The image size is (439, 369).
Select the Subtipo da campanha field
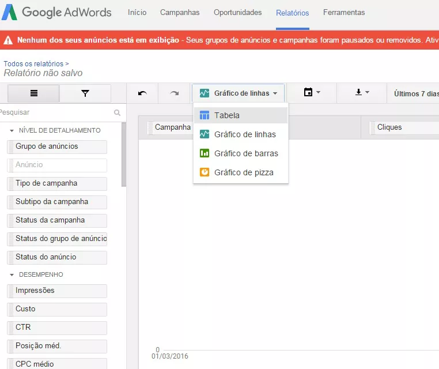pyautogui.click(x=57, y=202)
